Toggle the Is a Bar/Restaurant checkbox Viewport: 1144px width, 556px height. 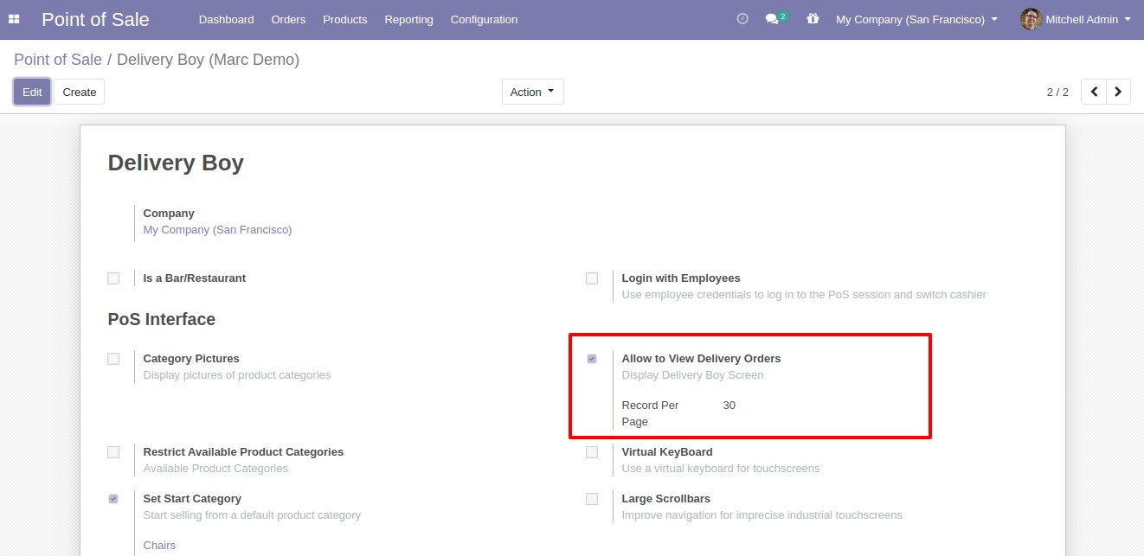tap(113, 278)
